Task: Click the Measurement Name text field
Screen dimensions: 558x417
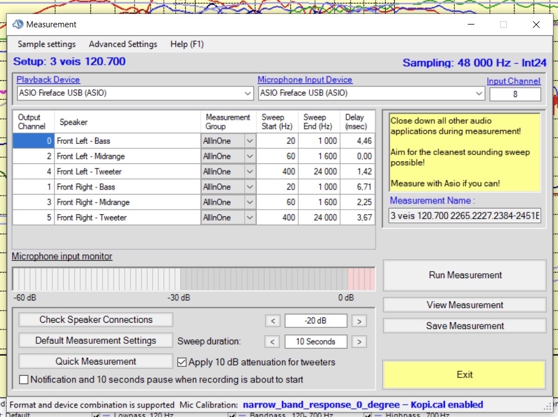Action: (464, 216)
